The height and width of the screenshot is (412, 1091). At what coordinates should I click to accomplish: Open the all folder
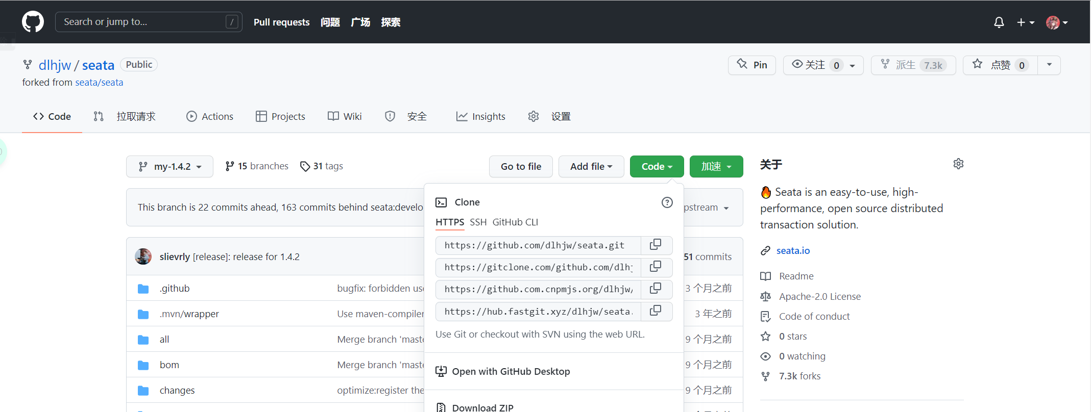[164, 340]
